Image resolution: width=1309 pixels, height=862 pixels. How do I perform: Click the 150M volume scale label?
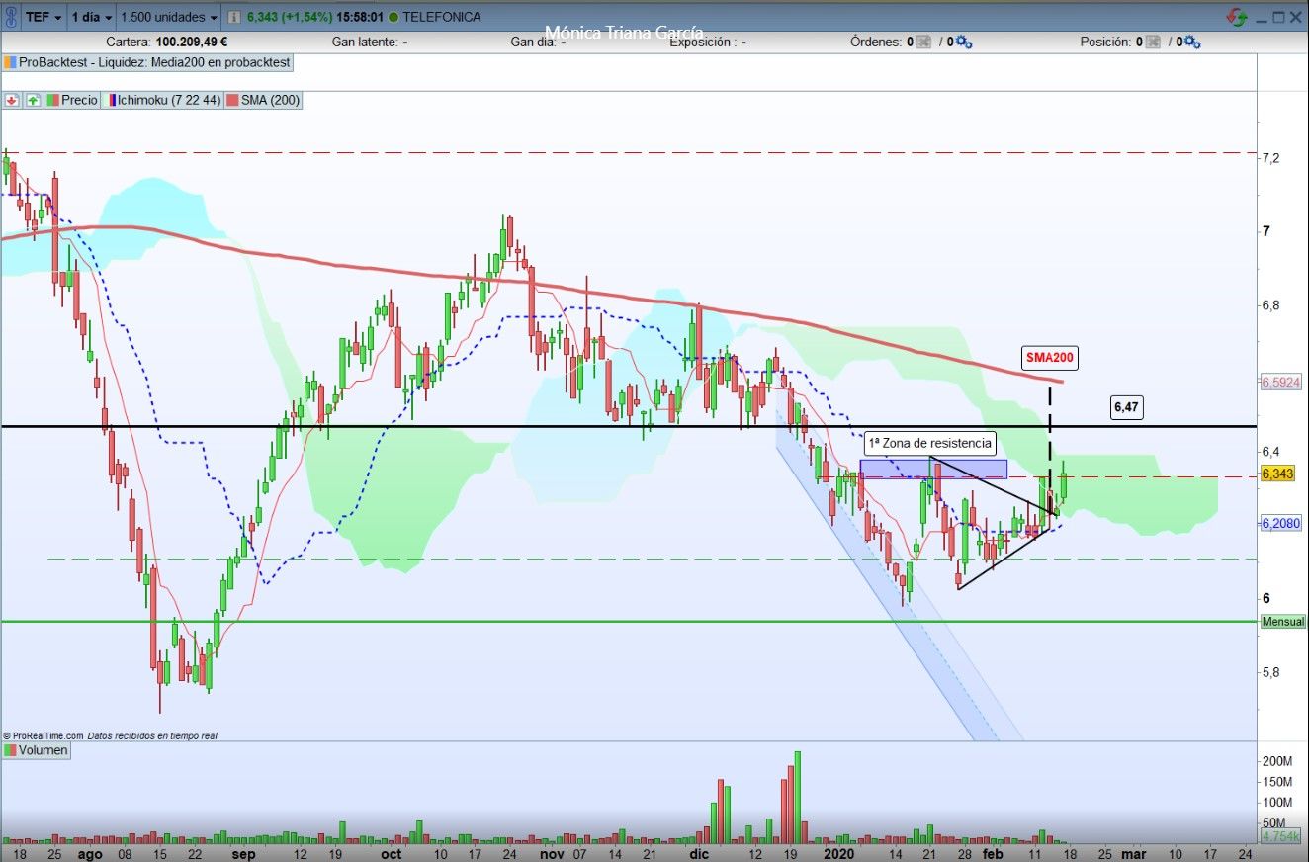(1277, 782)
